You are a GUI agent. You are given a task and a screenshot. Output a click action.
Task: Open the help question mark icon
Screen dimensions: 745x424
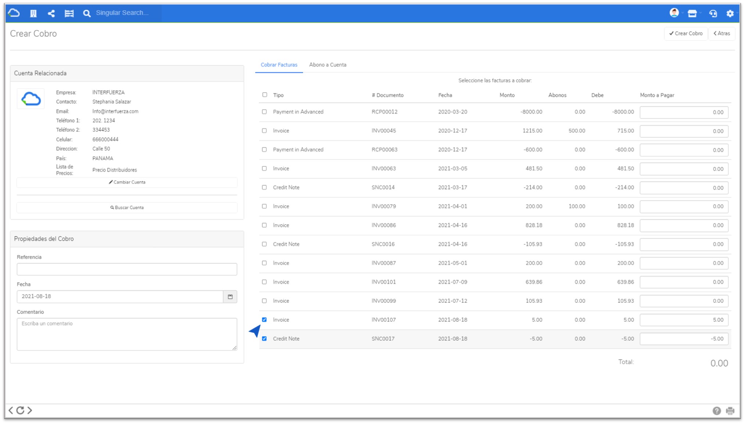coord(717,411)
